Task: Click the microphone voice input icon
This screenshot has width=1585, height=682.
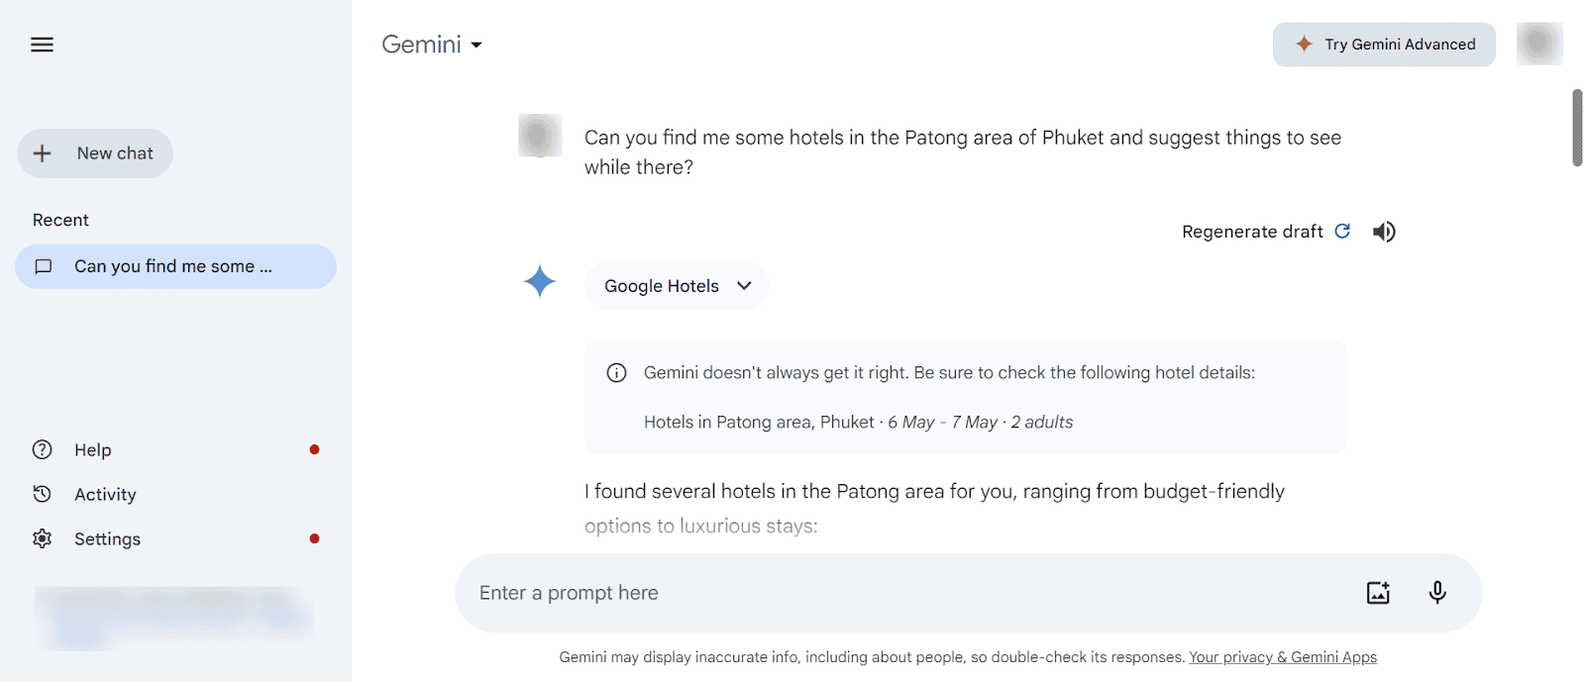Action: [x=1437, y=592]
